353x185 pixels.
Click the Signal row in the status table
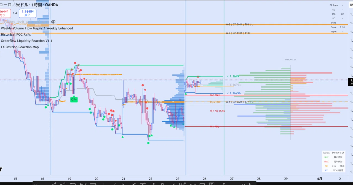[x=337, y=31]
